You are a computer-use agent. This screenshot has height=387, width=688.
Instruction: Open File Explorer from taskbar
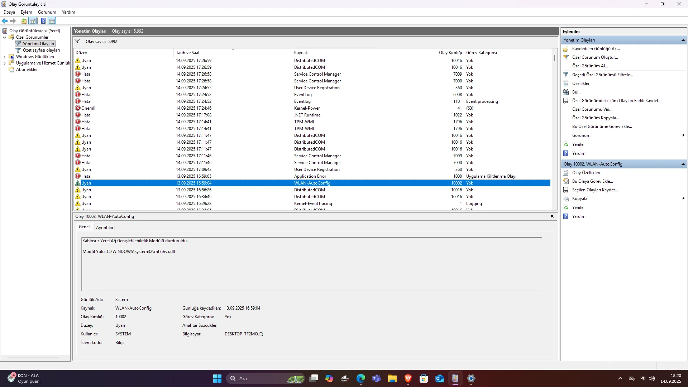point(392,378)
